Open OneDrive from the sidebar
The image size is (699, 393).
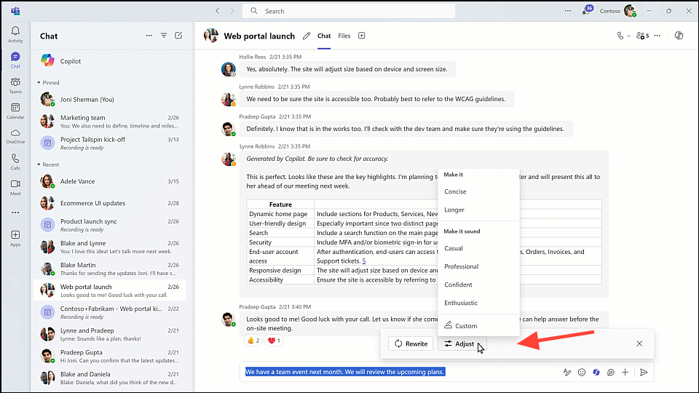tap(15, 136)
